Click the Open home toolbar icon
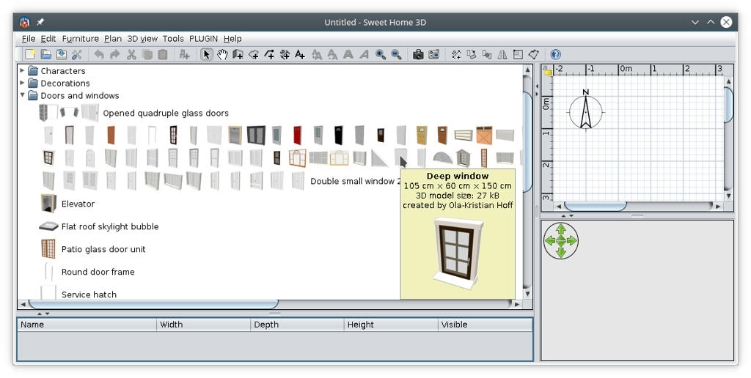The height and width of the screenshot is (378, 751). (46, 54)
